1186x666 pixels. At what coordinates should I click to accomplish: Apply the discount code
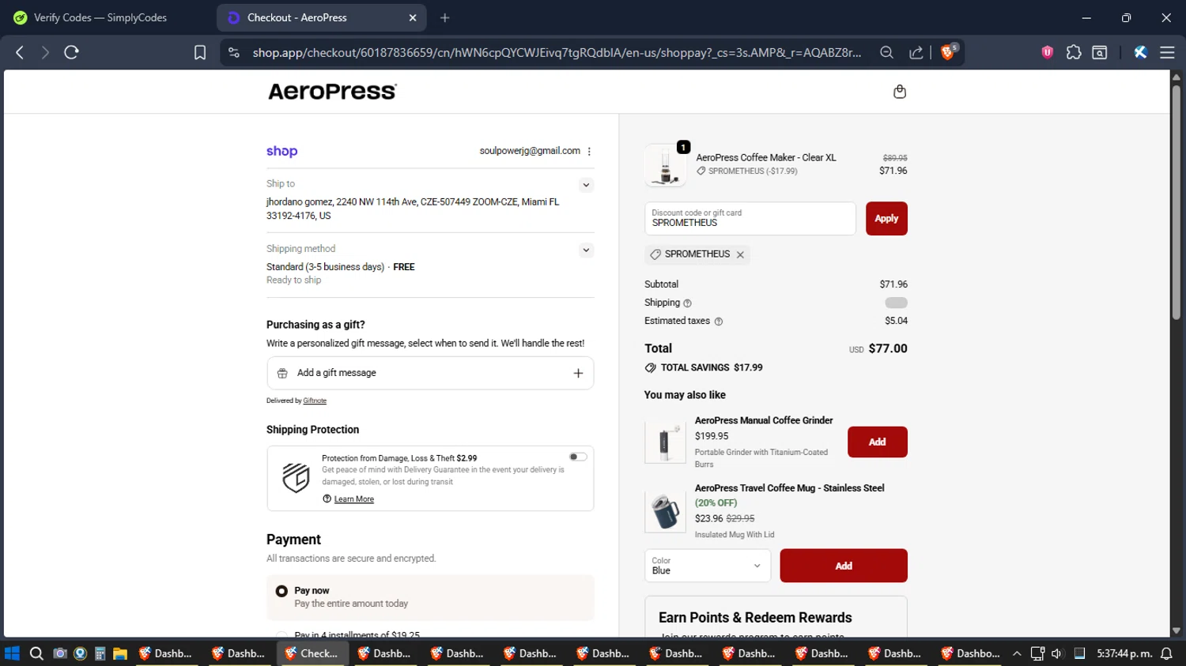point(886,219)
